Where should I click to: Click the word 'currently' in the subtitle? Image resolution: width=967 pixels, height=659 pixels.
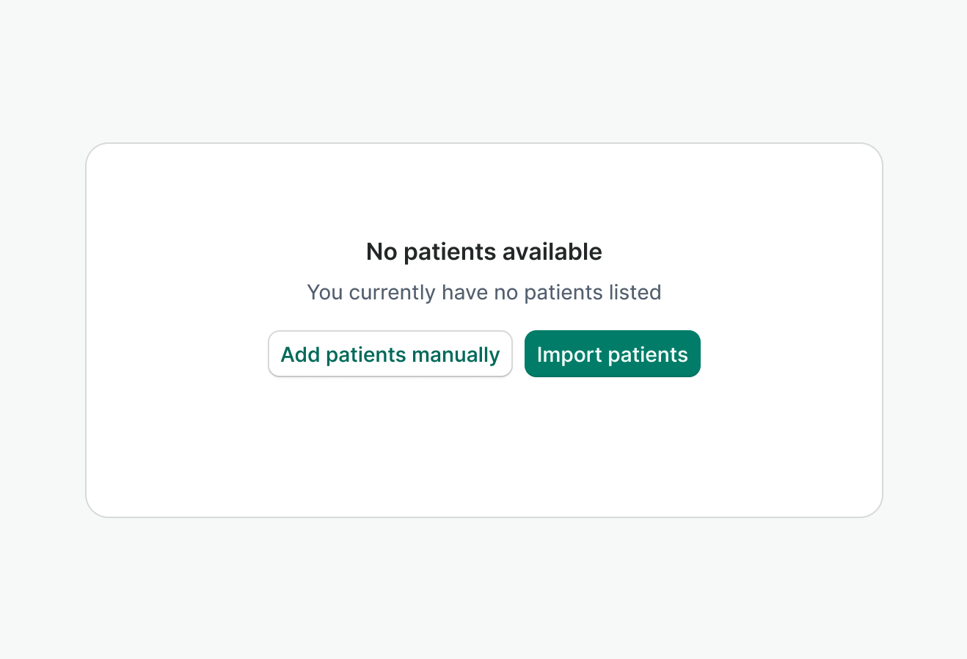pyautogui.click(x=392, y=292)
